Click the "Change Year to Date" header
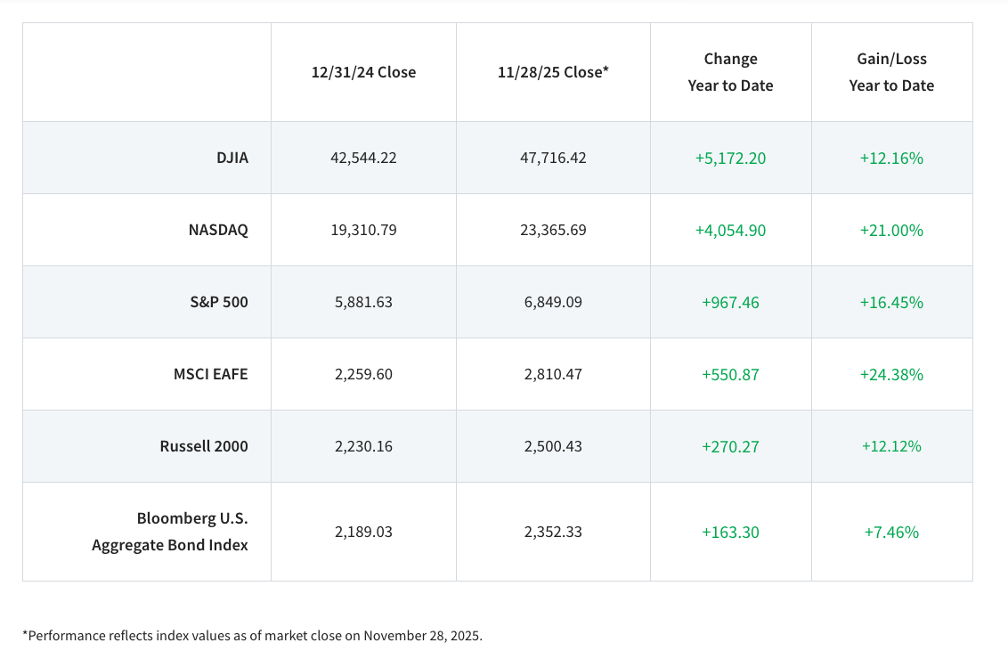 tap(730, 72)
